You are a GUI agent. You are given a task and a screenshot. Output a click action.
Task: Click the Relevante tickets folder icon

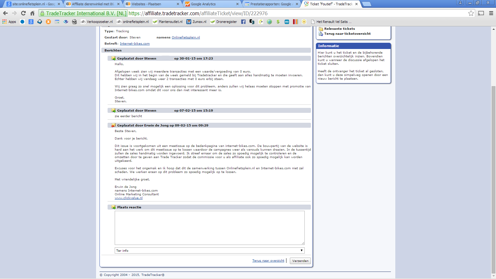(x=321, y=29)
